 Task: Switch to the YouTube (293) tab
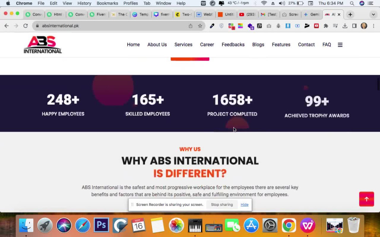[247, 14]
